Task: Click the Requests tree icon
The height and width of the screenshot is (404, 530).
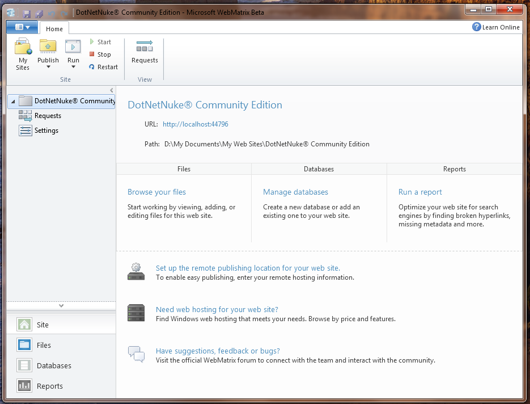Action: 25,116
